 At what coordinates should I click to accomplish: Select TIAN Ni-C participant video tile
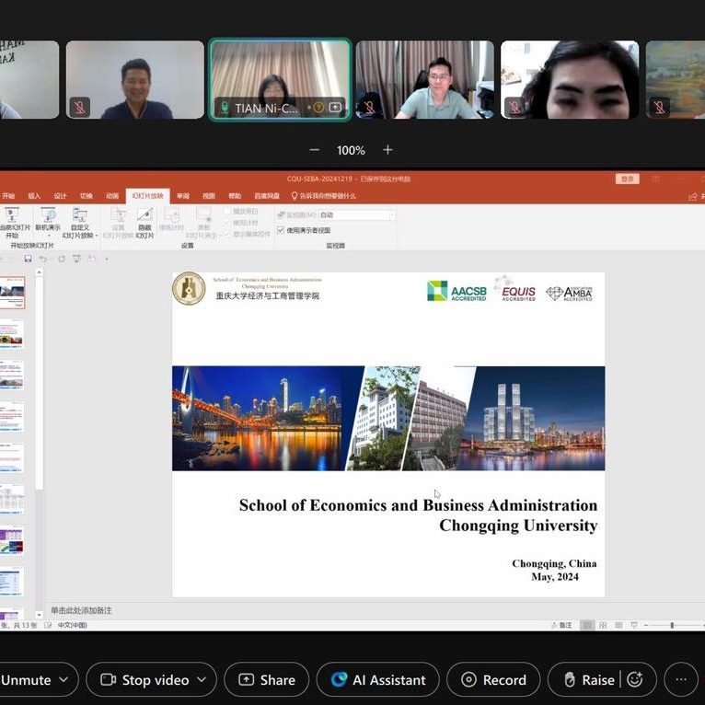click(x=280, y=79)
